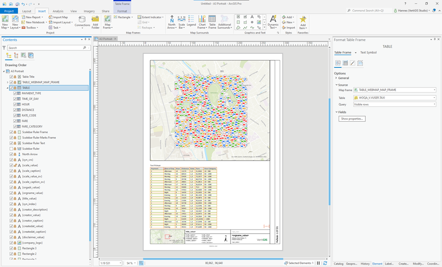This screenshot has height=267, width=442.
Task: Open notifications bell icon
Action: click(434, 10)
